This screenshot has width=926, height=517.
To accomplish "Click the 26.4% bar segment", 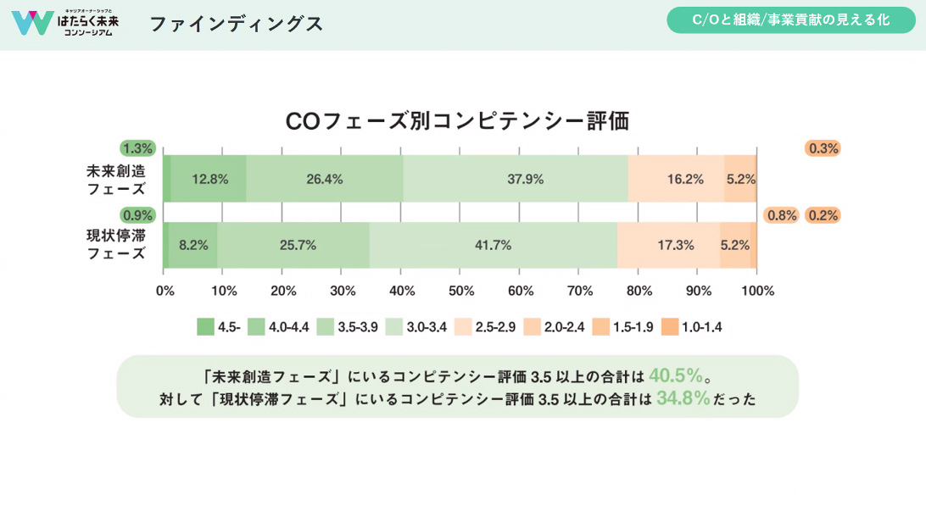I will (325, 179).
